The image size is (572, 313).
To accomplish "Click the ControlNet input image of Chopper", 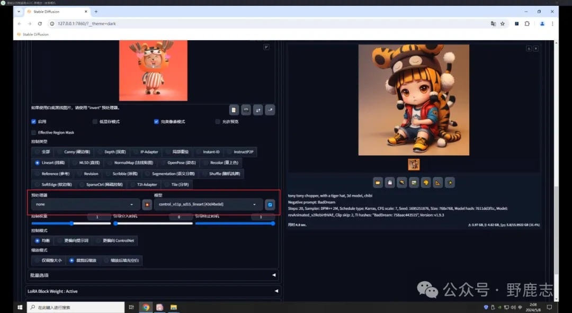I will tap(153, 70).
